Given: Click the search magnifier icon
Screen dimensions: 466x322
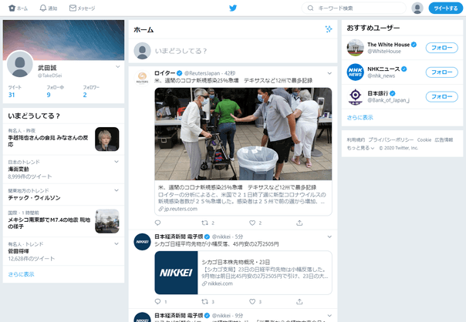Looking at the screenshot, I should pos(310,8).
